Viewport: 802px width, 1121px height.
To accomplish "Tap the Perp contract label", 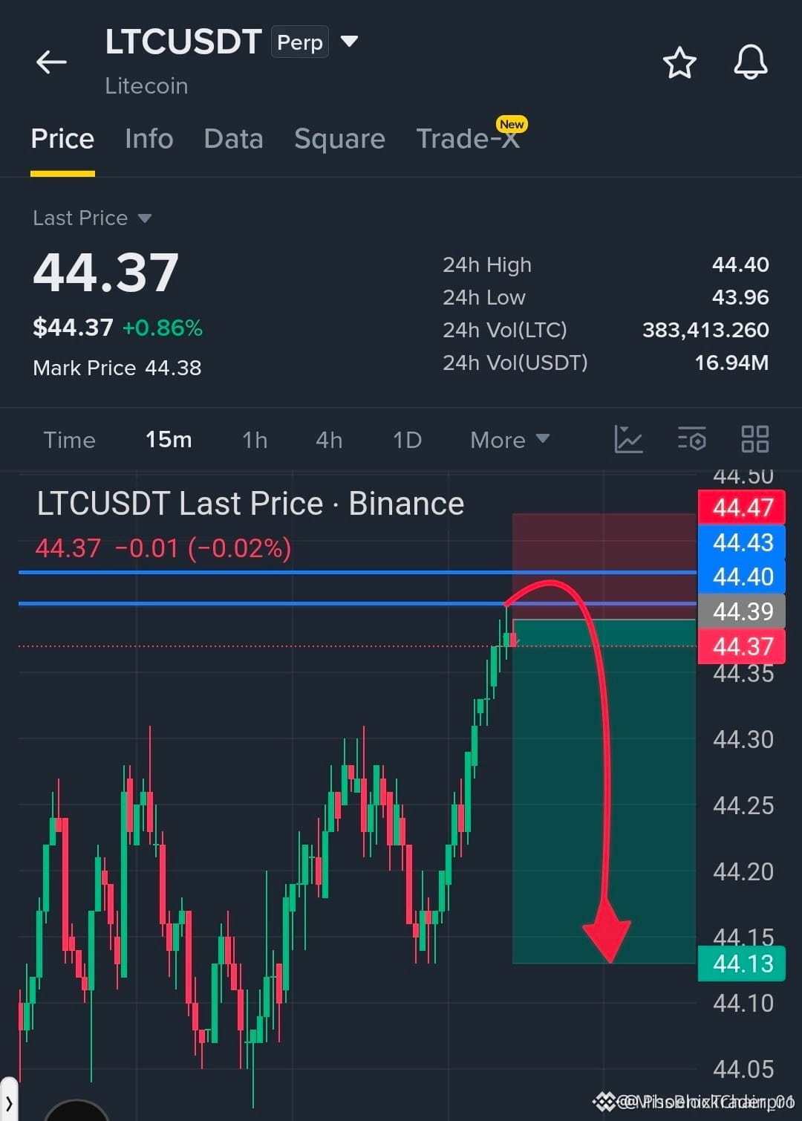I will [300, 42].
